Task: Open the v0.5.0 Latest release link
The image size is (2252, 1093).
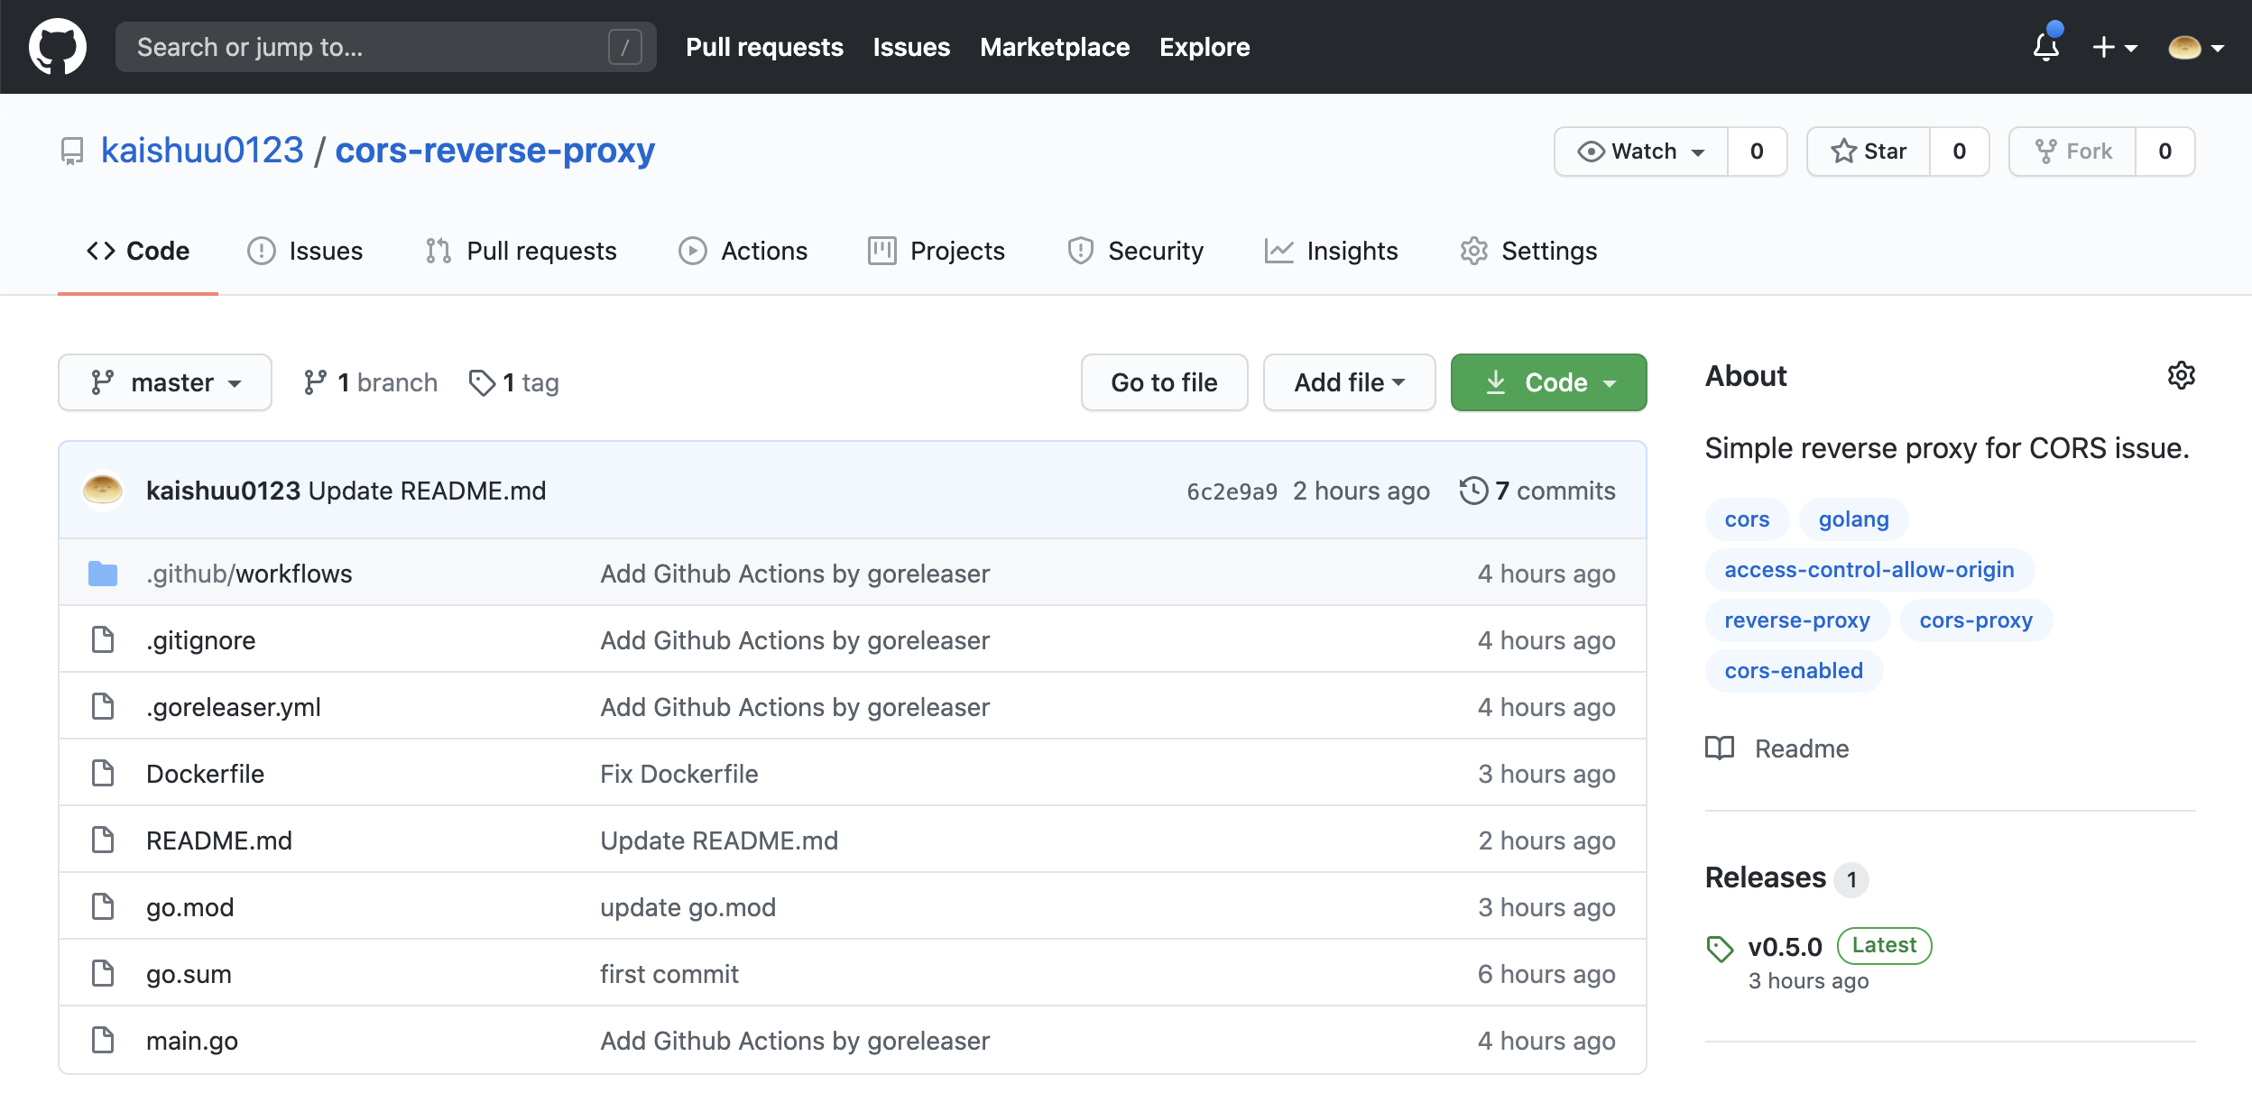Action: click(1786, 945)
